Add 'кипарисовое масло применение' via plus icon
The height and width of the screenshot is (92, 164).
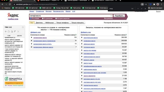(x=32, y=41)
